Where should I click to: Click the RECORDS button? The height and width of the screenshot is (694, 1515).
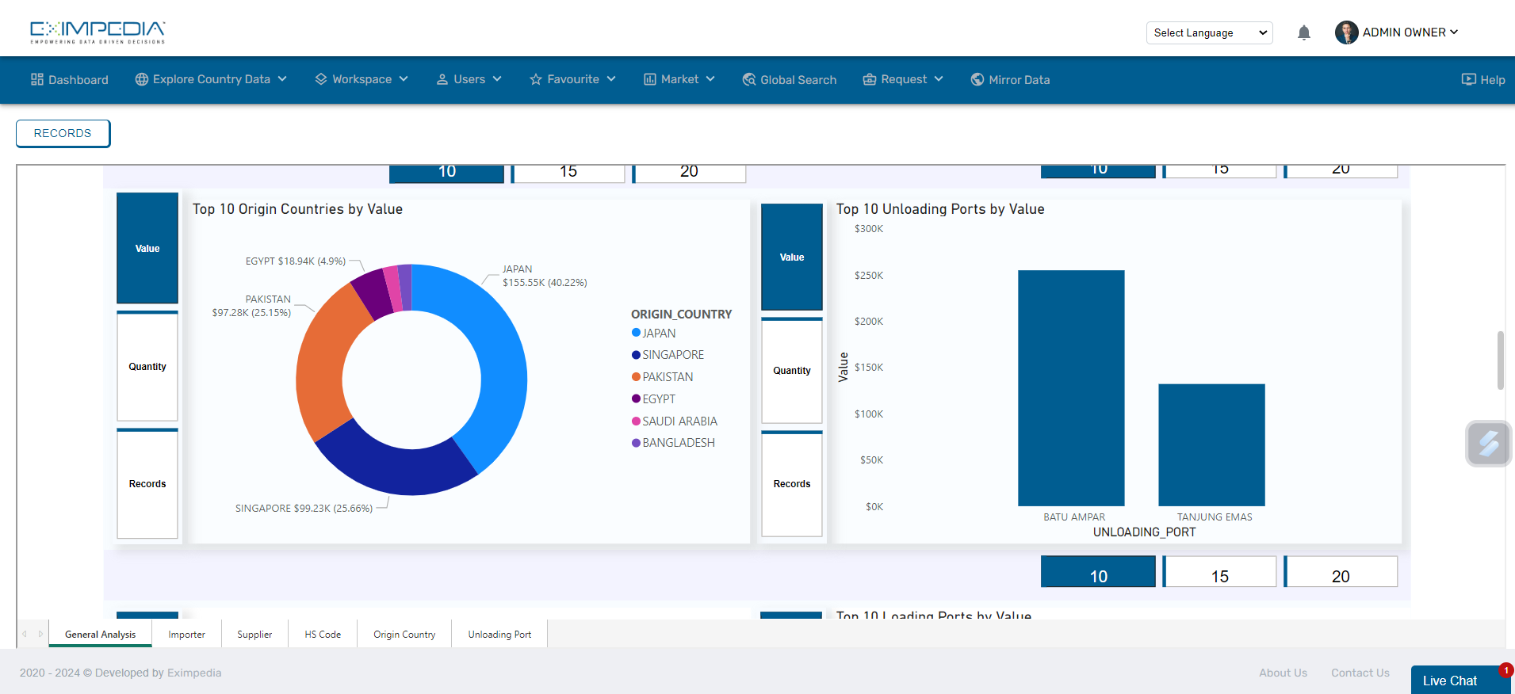tap(63, 133)
